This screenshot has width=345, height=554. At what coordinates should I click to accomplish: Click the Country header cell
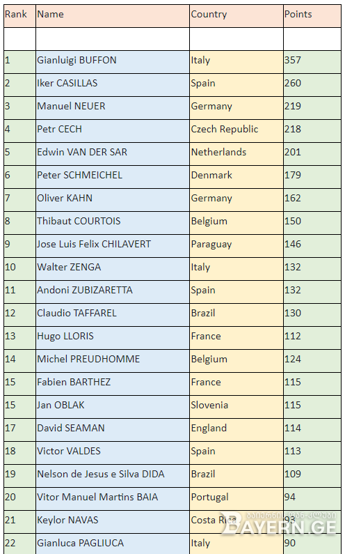236,16
